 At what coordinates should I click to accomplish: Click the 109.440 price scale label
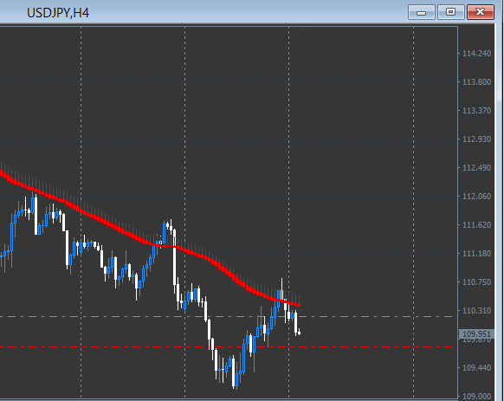coord(476,367)
